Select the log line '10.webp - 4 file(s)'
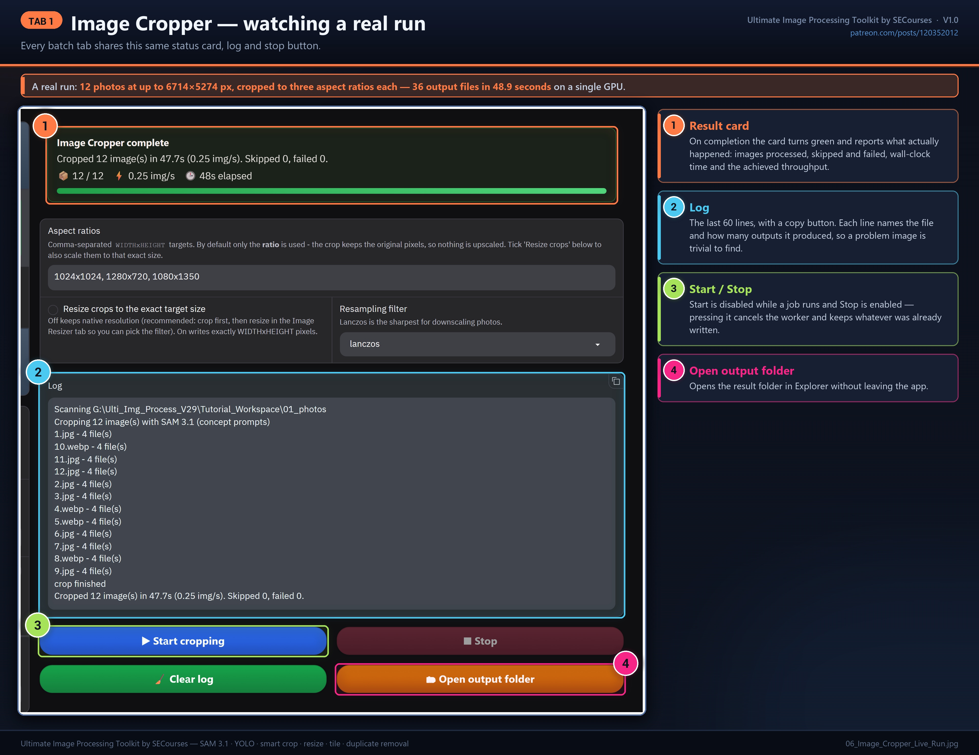The height and width of the screenshot is (755, 979). click(x=90, y=447)
